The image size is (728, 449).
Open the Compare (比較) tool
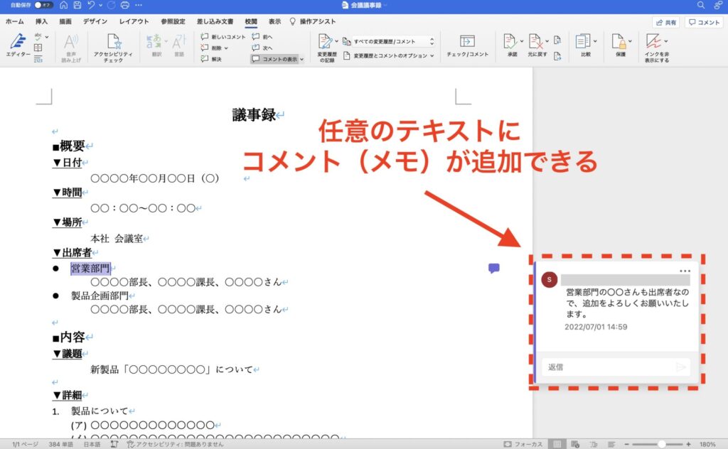point(585,45)
